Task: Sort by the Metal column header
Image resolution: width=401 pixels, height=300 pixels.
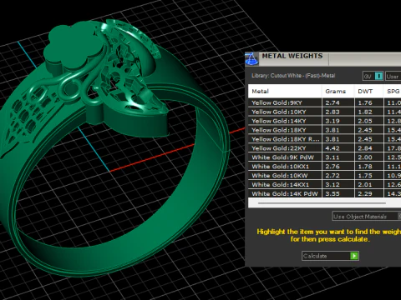Action: pos(285,91)
